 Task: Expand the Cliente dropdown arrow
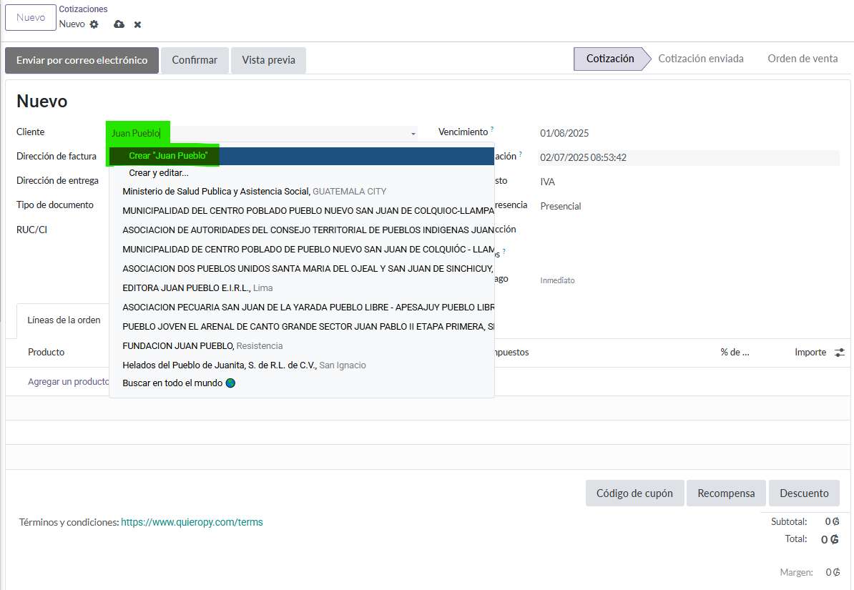tap(413, 134)
